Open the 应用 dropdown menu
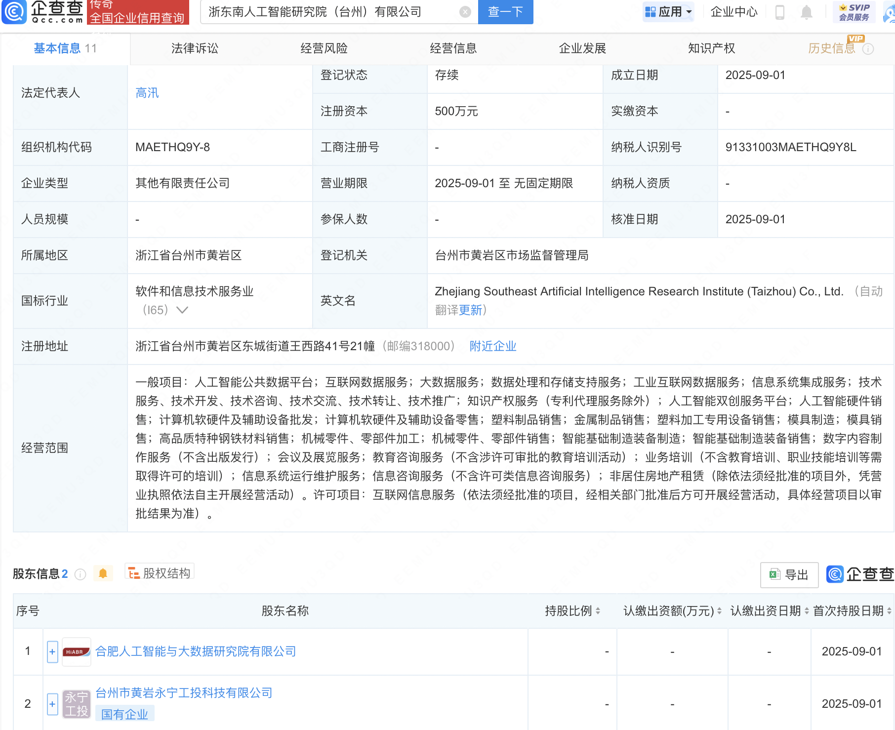This screenshot has width=895, height=730. 668,12
